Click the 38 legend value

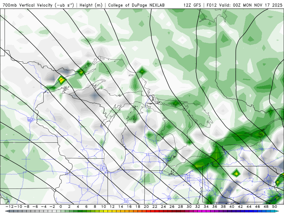(x=223, y=207)
